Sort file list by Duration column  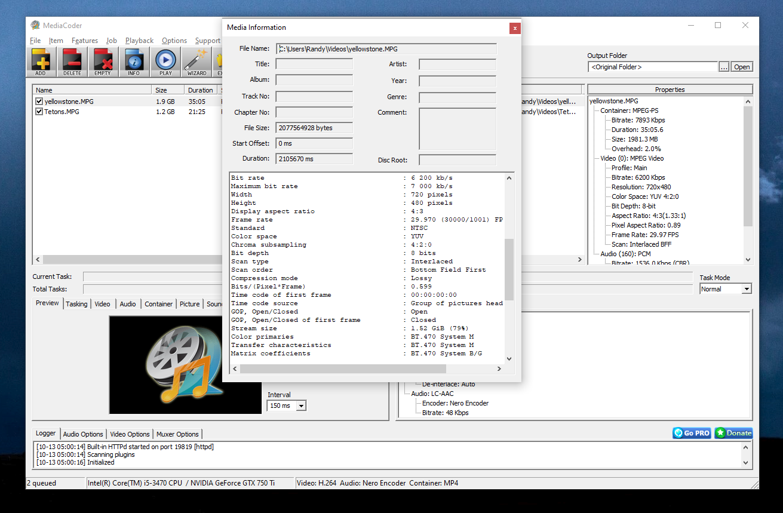201,90
